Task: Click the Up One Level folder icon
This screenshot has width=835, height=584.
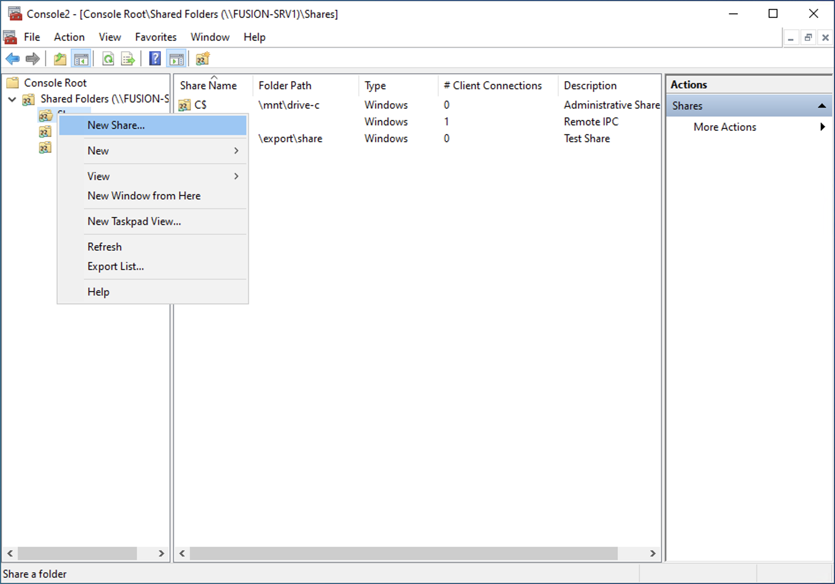Action: coord(60,59)
